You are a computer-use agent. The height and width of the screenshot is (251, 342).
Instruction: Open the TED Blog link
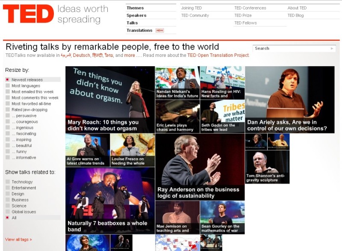(295, 15)
